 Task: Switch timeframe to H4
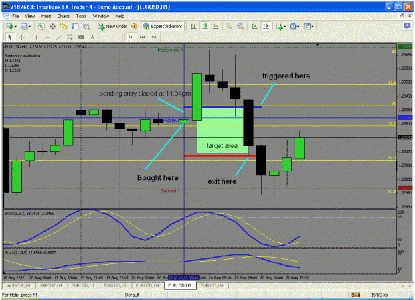click(142, 37)
